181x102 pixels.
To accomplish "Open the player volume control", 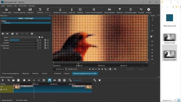I will tap(115, 69).
